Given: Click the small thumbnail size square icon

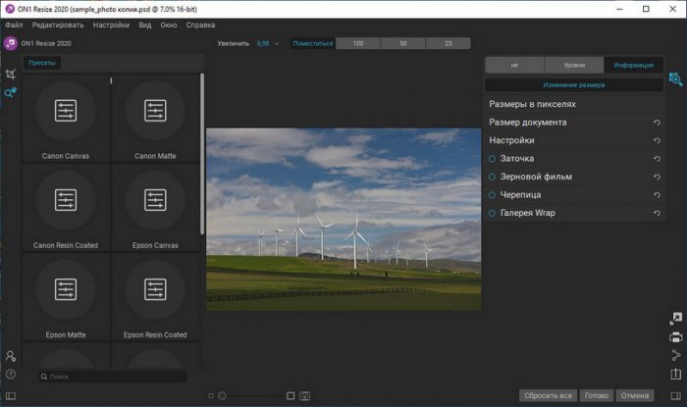Looking at the screenshot, I should (x=211, y=395).
